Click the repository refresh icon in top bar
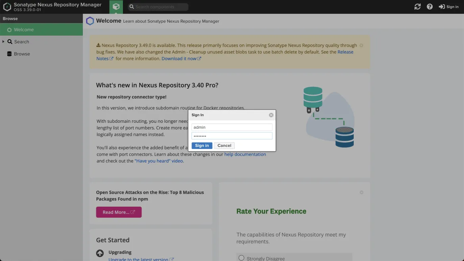The width and height of the screenshot is (464, 261). click(x=418, y=7)
